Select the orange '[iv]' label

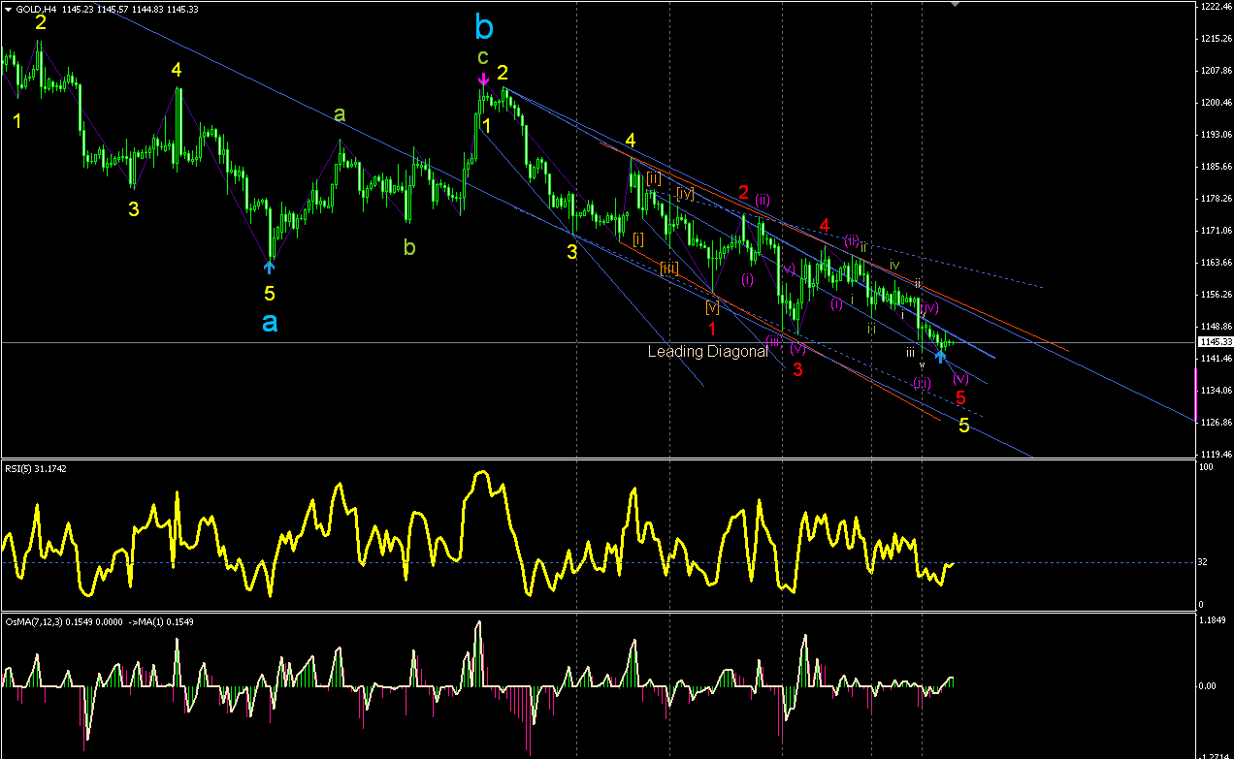click(x=685, y=194)
